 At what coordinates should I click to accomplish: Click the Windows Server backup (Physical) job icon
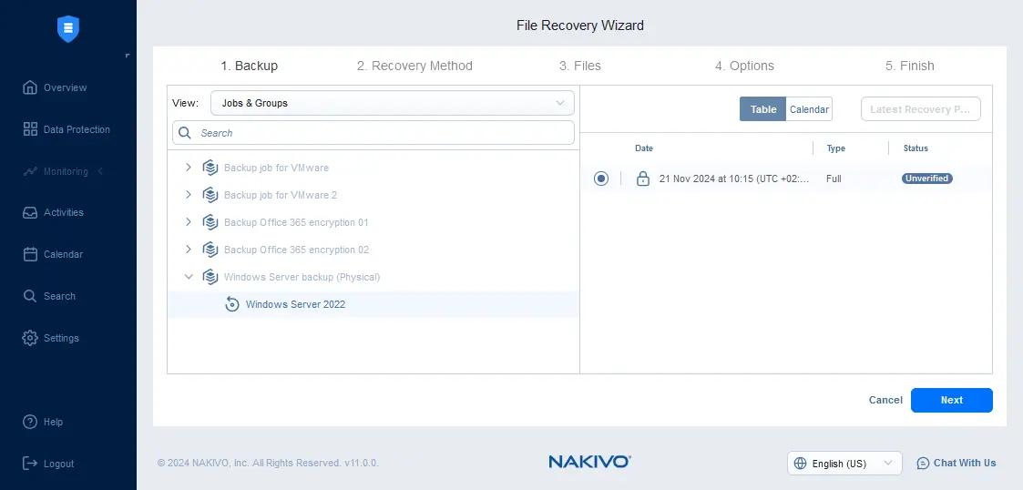point(210,277)
